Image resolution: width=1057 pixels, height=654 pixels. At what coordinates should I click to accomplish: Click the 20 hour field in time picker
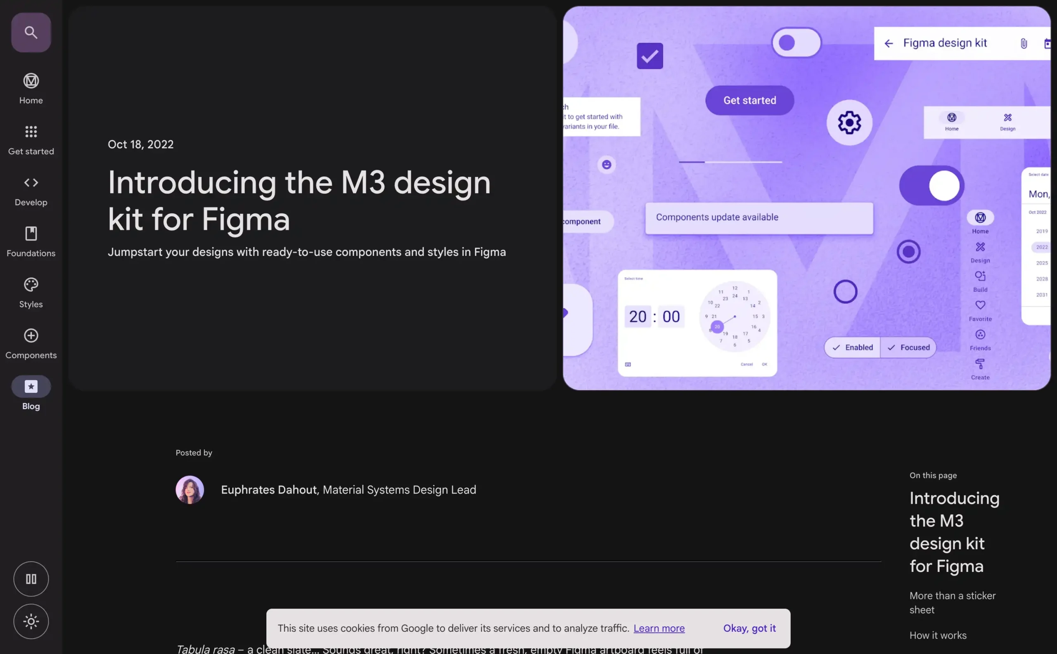click(x=638, y=316)
